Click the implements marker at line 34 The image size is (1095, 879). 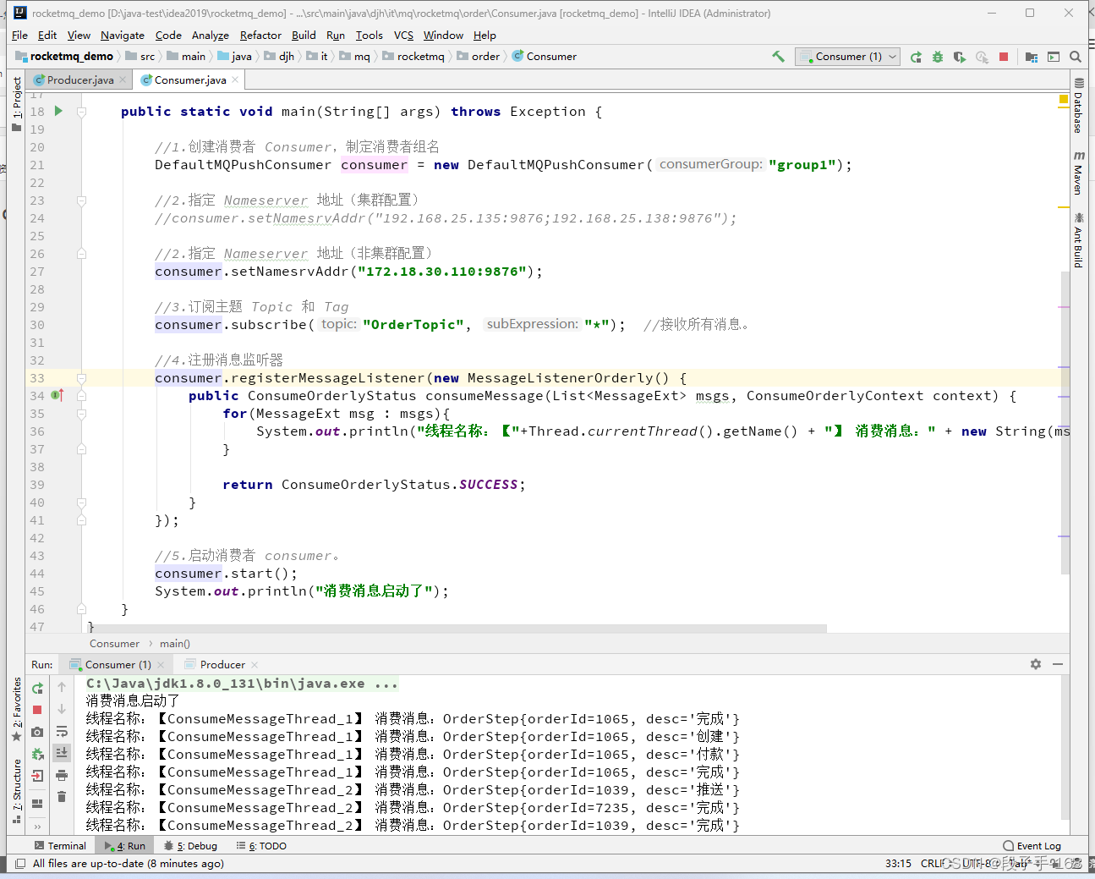click(57, 395)
